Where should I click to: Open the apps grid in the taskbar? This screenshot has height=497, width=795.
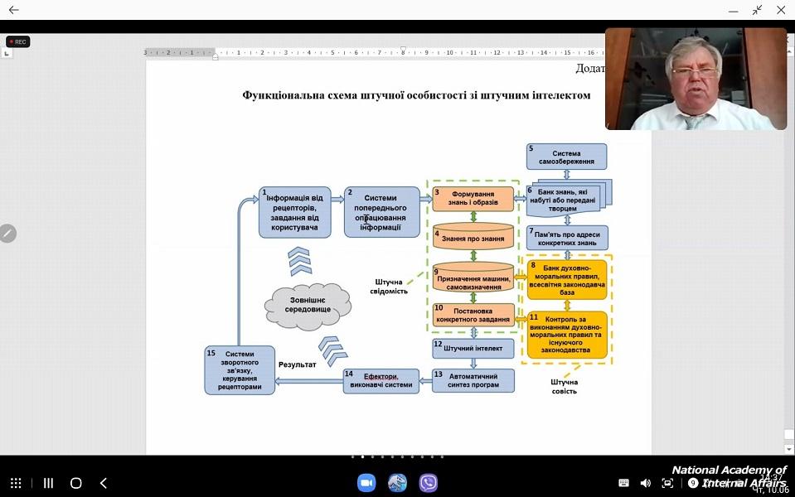[16, 483]
